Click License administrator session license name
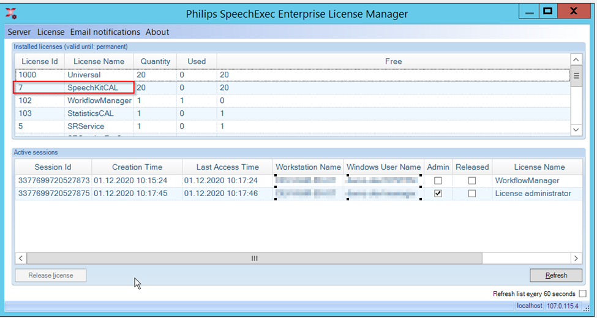 pos(533,194)
